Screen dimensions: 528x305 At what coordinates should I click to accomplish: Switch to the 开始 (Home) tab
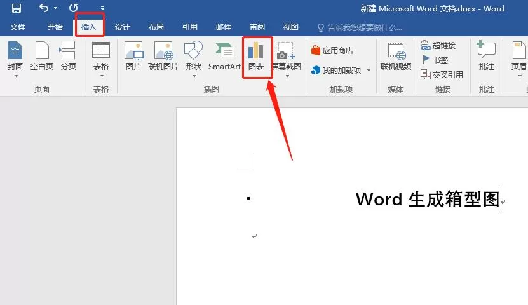55,27
